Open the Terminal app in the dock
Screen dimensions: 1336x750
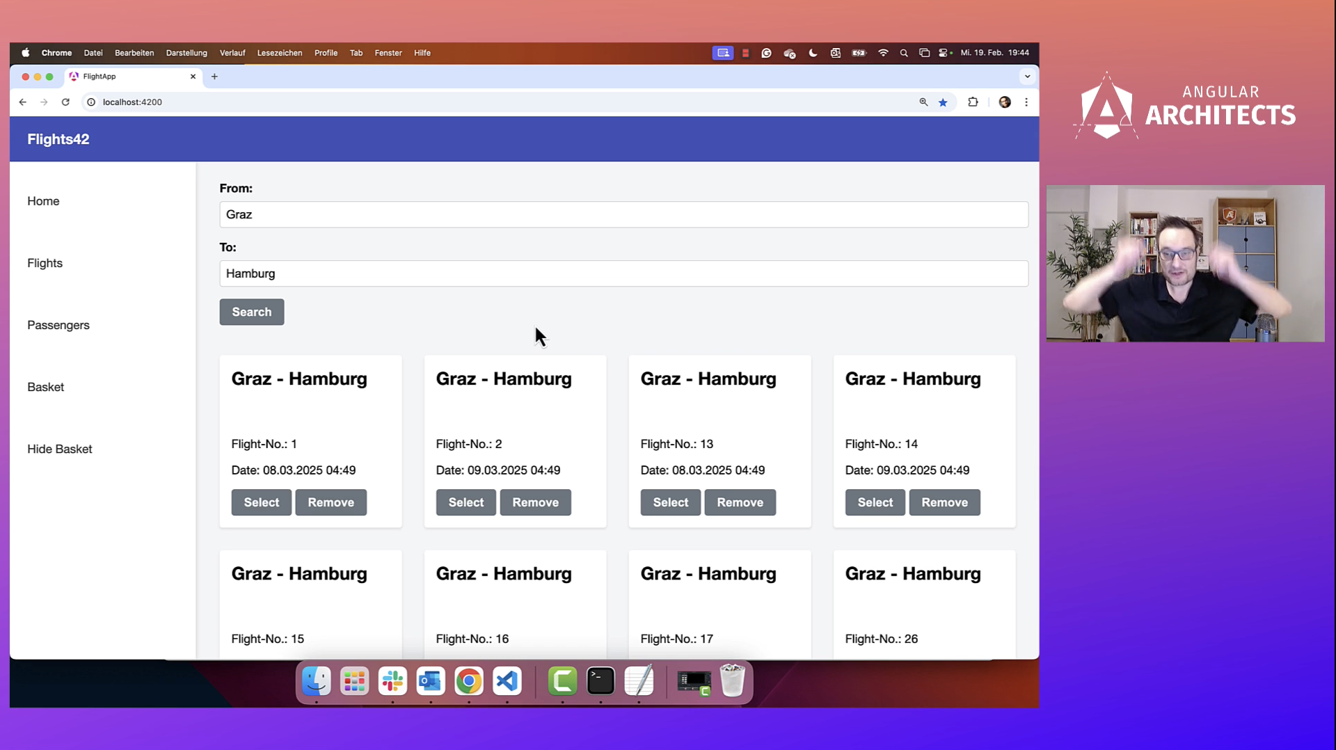tap(601, 681)
